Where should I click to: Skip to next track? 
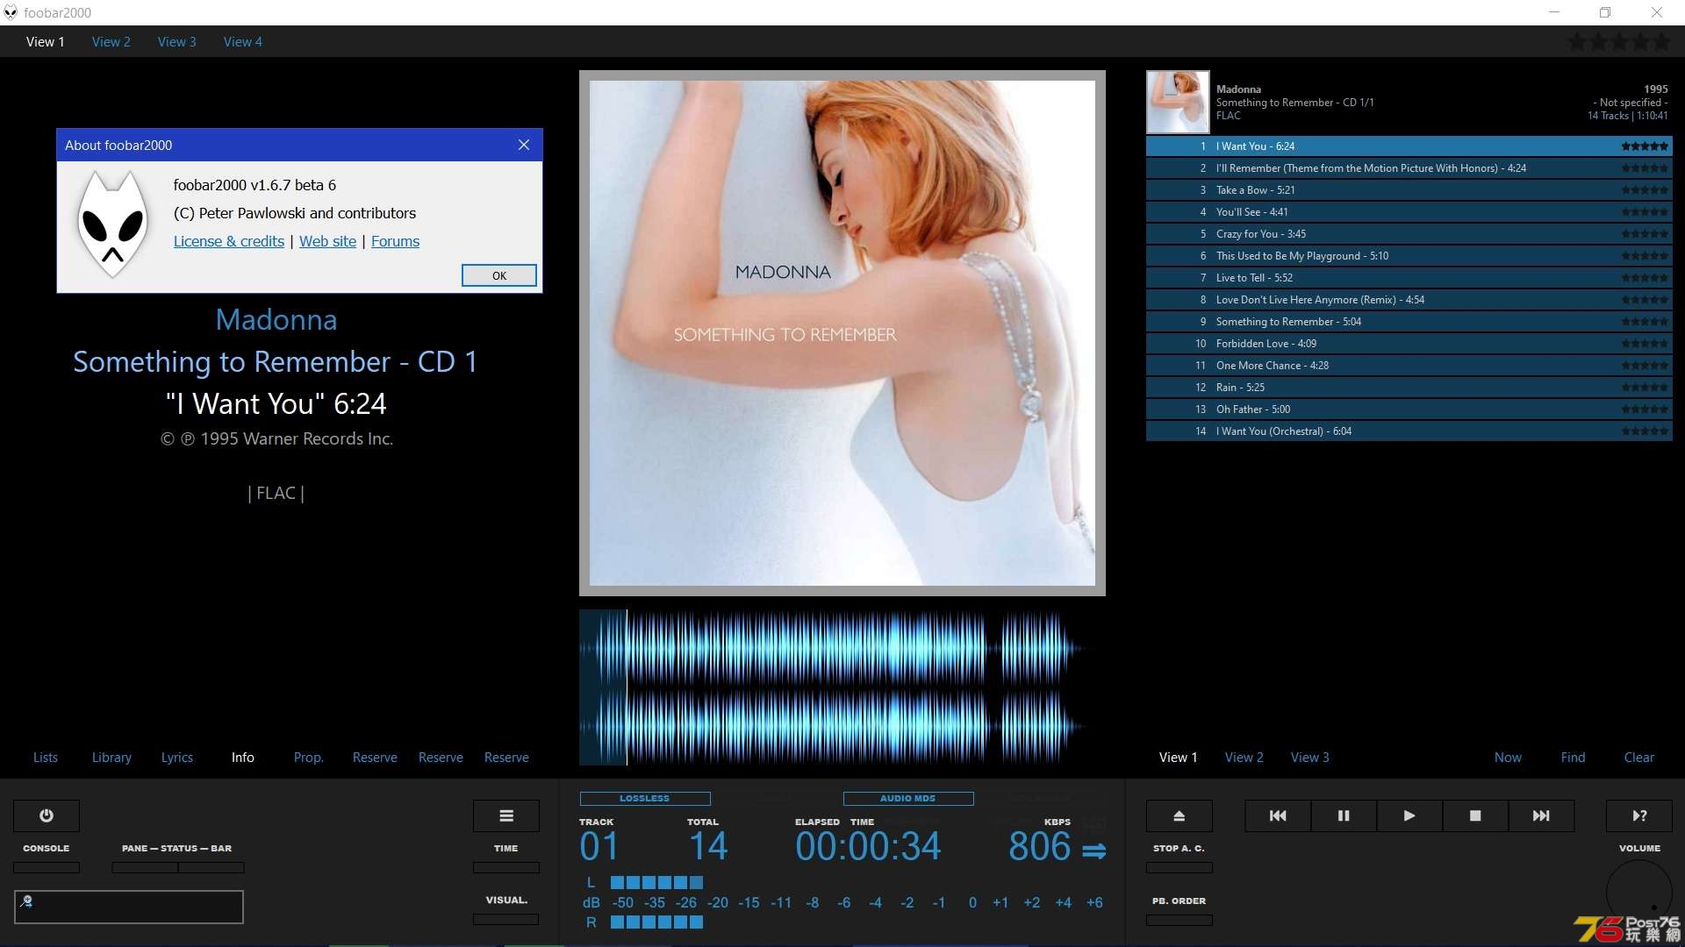[x=1541, y=815]
